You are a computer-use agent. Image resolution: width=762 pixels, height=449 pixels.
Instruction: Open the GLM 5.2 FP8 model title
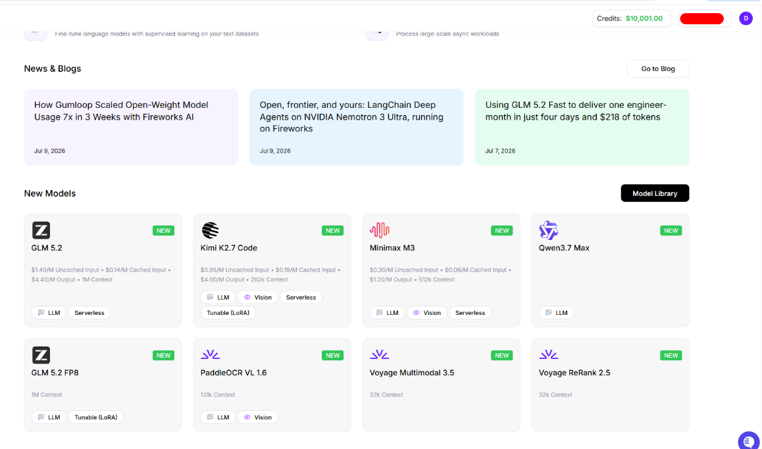[55, 373]
